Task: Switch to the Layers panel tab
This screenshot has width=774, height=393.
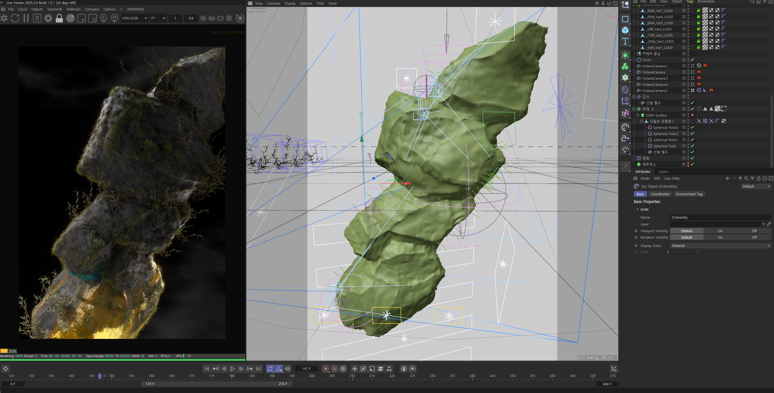Action: [663, 172]
